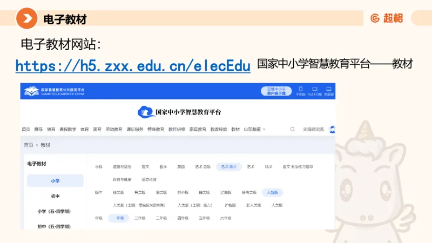Choose the 沪教版 edition
Image resolution: width=432 pixels, height=243 pixels.
231,205
